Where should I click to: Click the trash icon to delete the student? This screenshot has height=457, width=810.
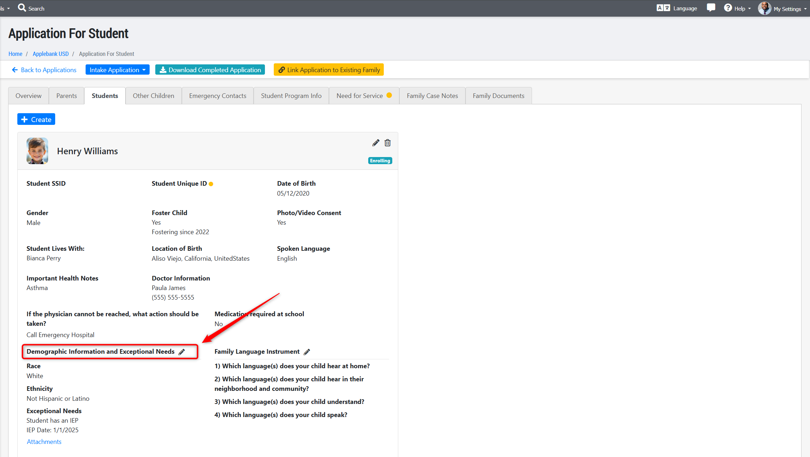388,143
